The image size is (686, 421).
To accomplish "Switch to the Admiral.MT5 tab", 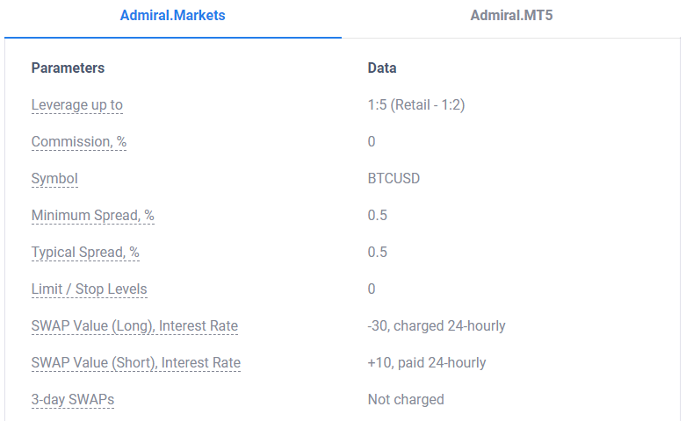I will pyautogui.click(x=511, y=16).
